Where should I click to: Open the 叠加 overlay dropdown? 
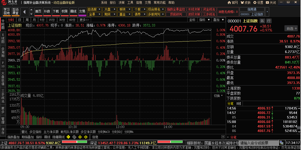click(218, 20)
